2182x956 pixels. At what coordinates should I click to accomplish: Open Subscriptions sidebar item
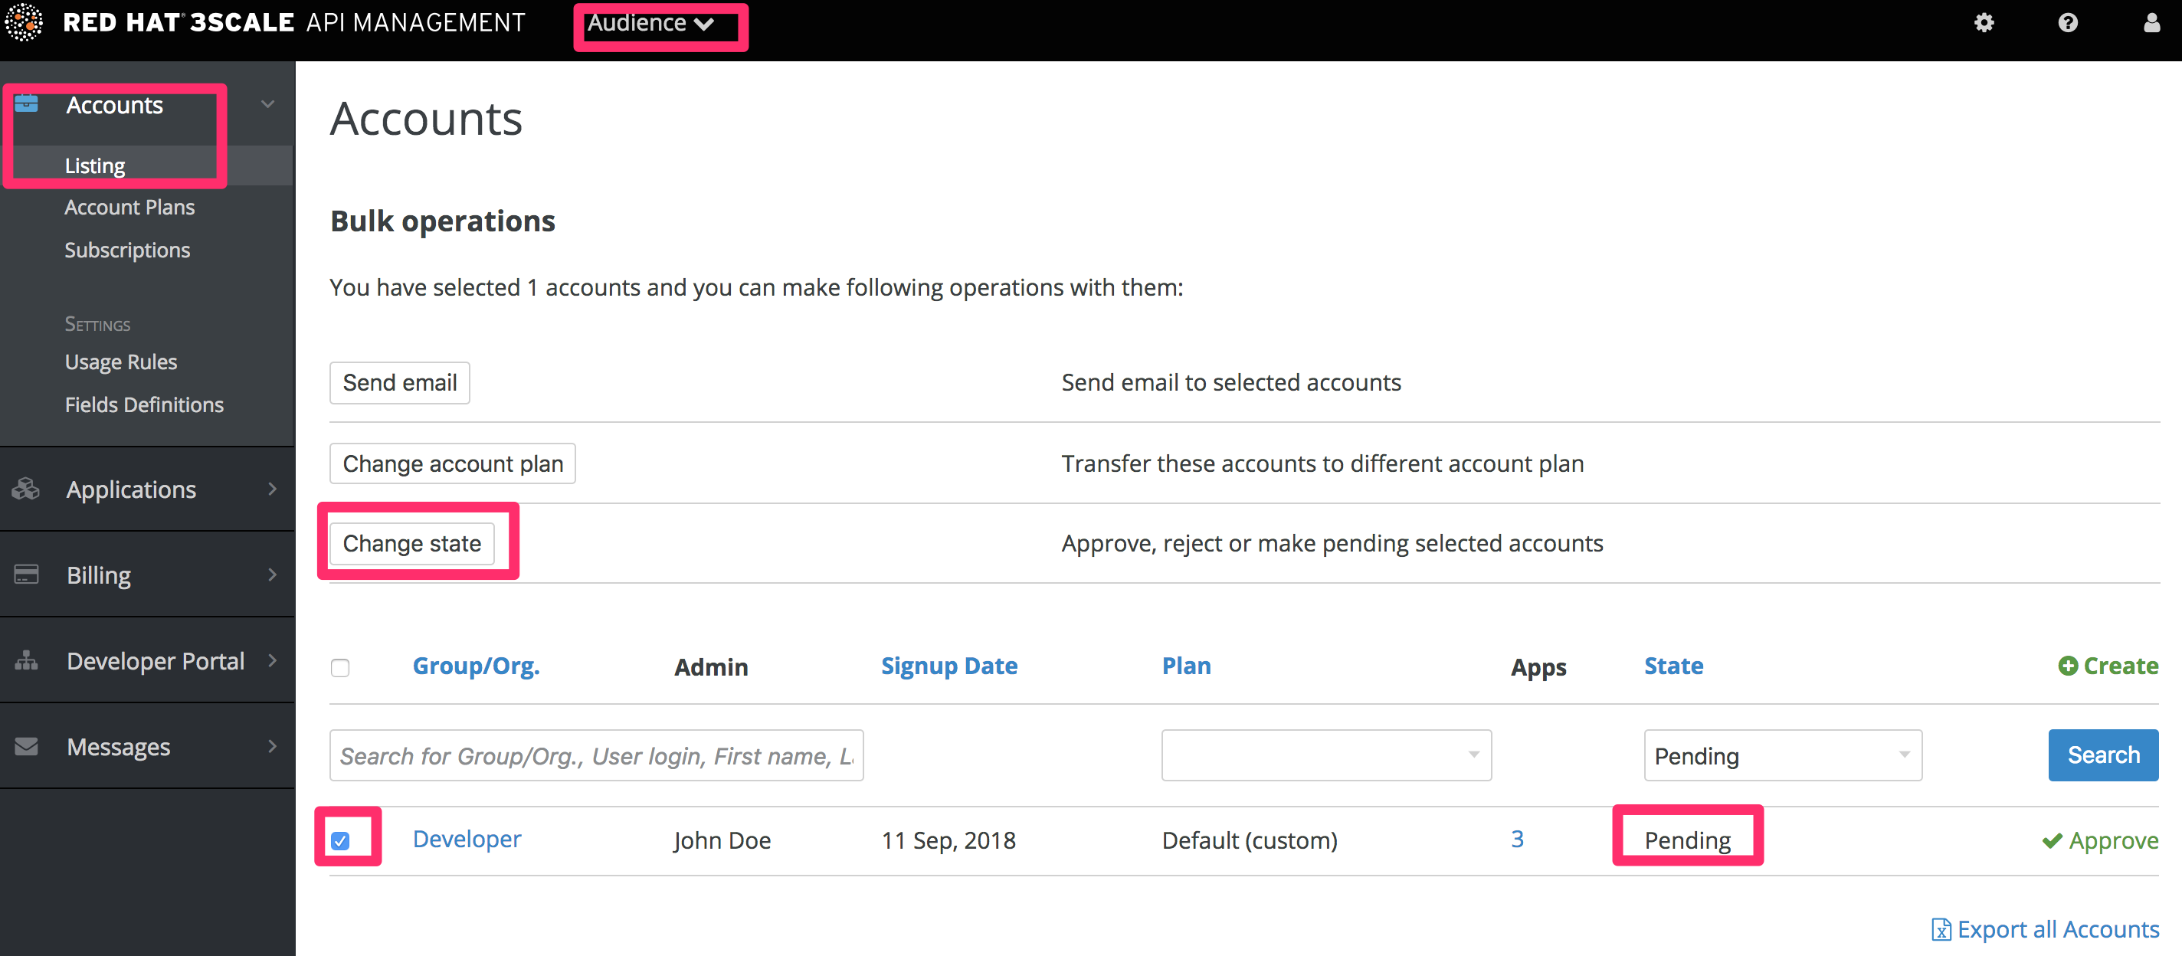127,250
